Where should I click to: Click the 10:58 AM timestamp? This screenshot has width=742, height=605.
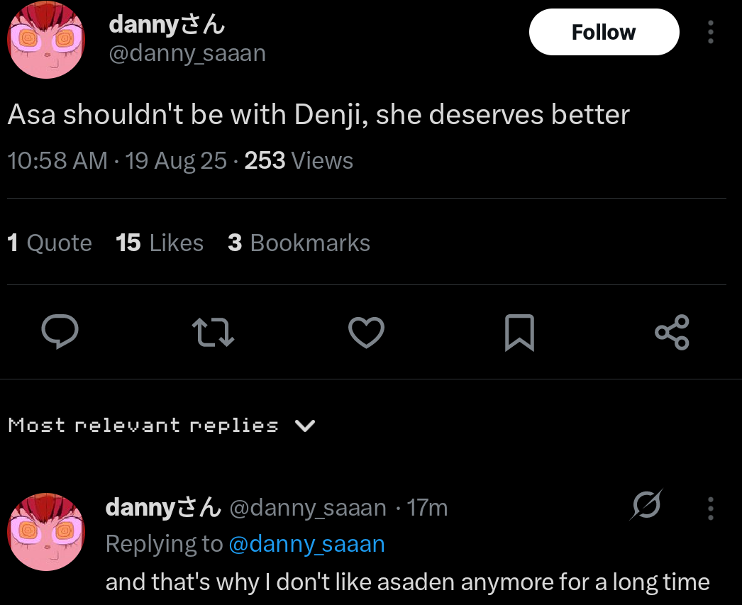point(57,161)
